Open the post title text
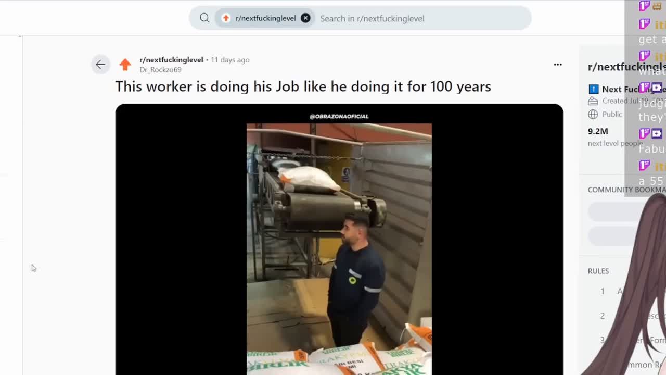666x375 pixels. point(303,86)
